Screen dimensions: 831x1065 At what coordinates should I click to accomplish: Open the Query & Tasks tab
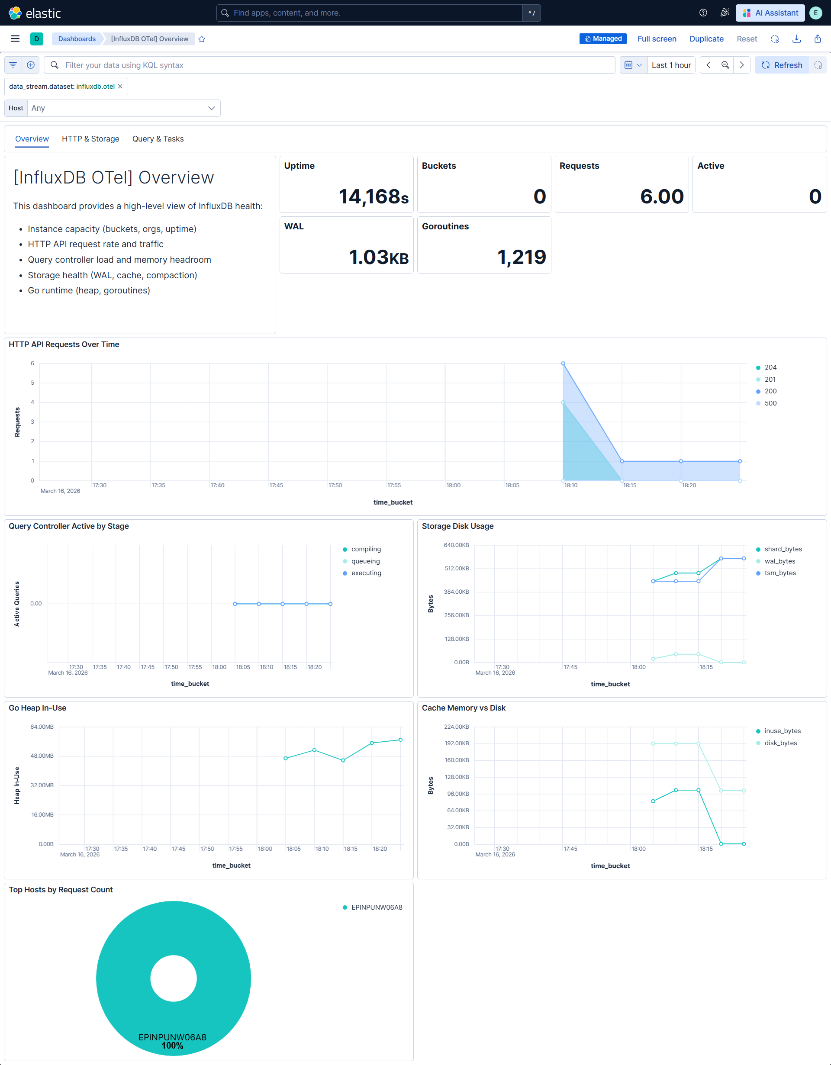point(158,139)
